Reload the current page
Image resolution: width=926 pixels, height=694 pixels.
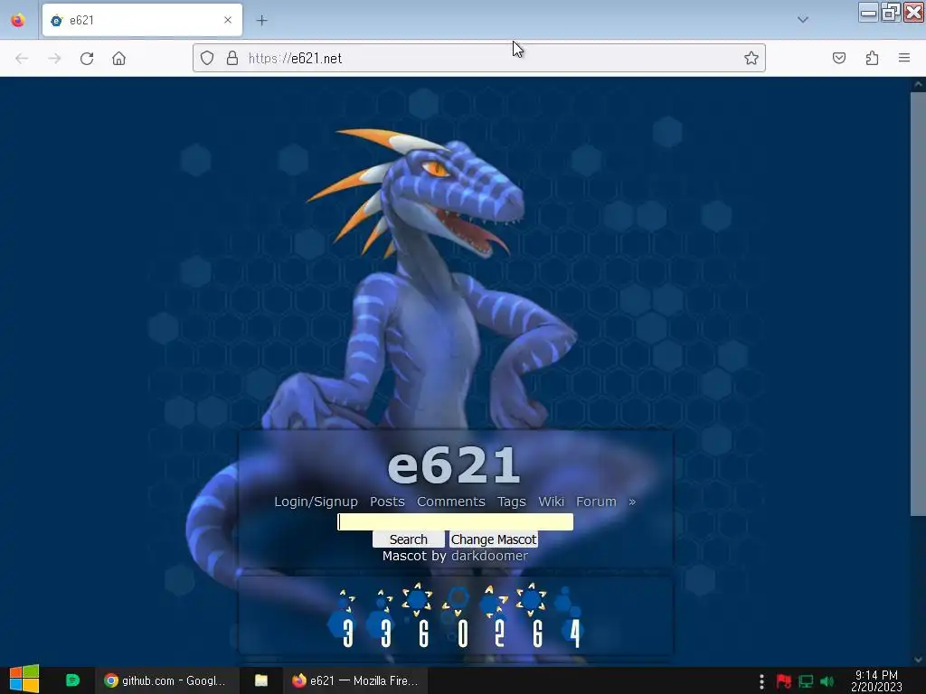(x=87, y=59)
